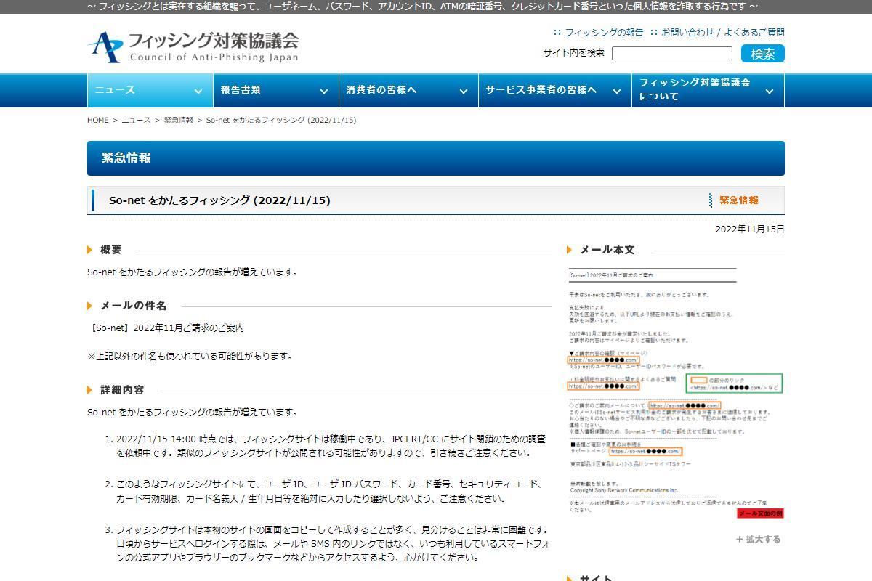Go to HOME in the breadcrumb

[97, 121]
